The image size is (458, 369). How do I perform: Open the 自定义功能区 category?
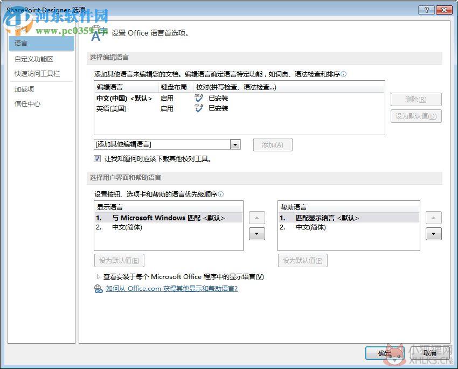tap(34, 59)
